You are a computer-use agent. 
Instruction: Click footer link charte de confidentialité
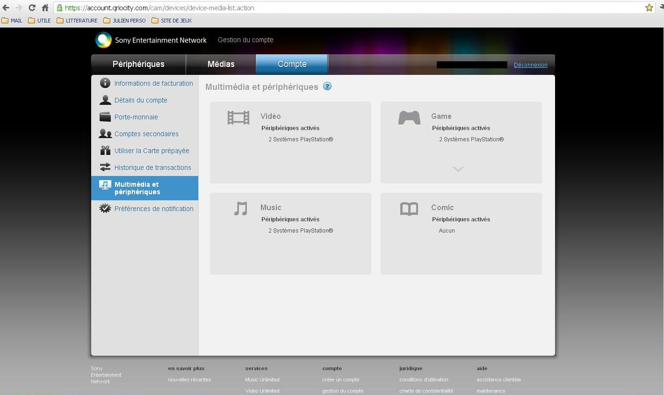(426, 391)
